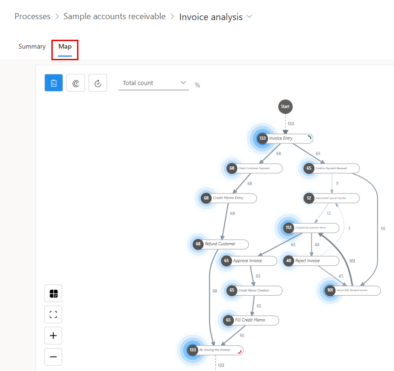Zoom in with the plus button
This screenshot has height=371, width=394.
[53, 335]
